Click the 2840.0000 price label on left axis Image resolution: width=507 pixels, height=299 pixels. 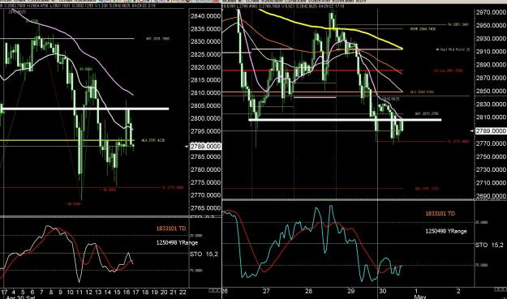206,16
